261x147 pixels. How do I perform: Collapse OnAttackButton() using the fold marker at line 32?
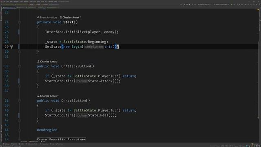[x=20, y=66]
